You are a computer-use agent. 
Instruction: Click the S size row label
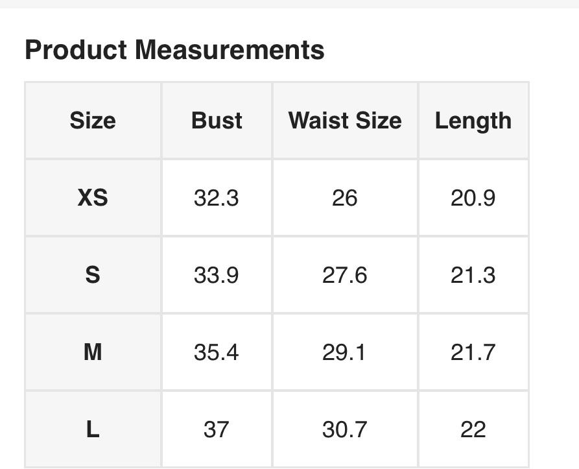tap(93, 275)
